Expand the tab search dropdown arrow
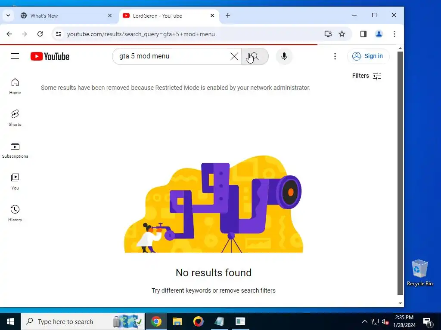Viewport: 441px width, 330px height. pos(8,16)
